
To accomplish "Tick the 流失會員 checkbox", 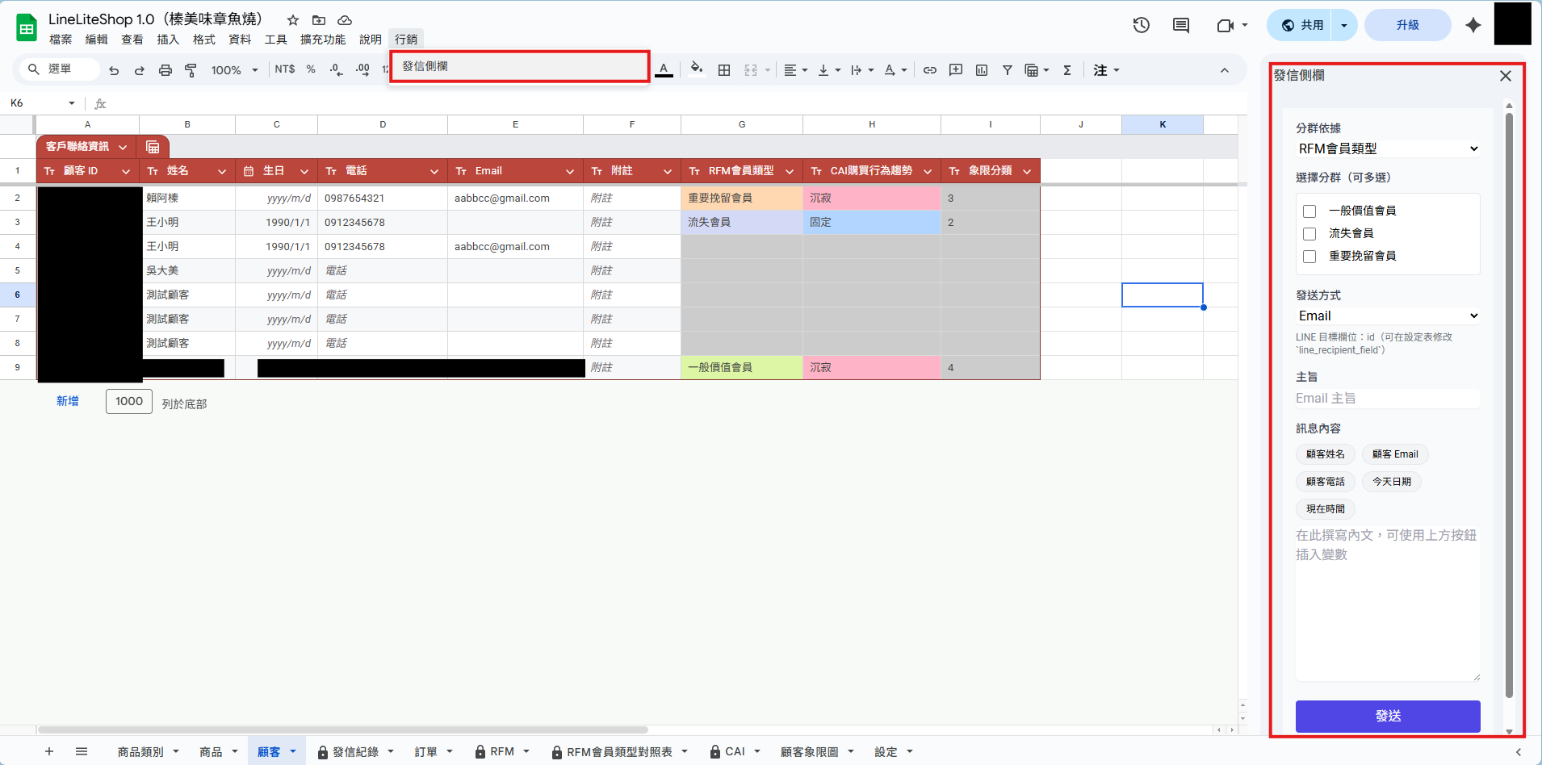I will [x=1309, y=234].
